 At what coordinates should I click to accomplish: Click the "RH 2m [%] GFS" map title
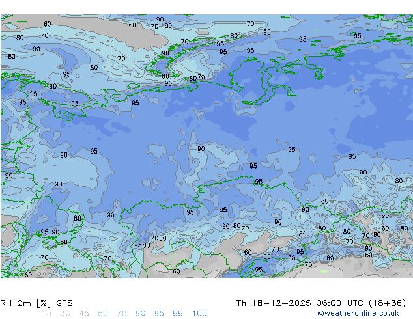(x=36, y=303)
